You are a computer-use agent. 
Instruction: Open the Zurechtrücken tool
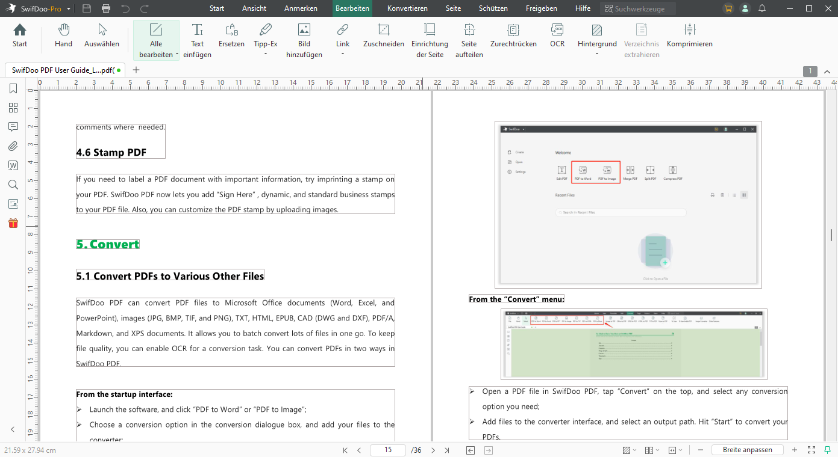pyautogui.click(x=513, y=36)
